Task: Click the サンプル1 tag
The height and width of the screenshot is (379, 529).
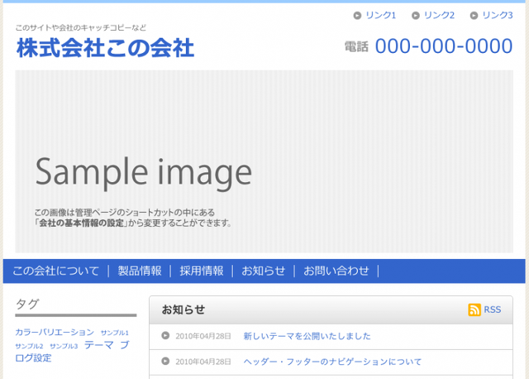Action: 115,333
